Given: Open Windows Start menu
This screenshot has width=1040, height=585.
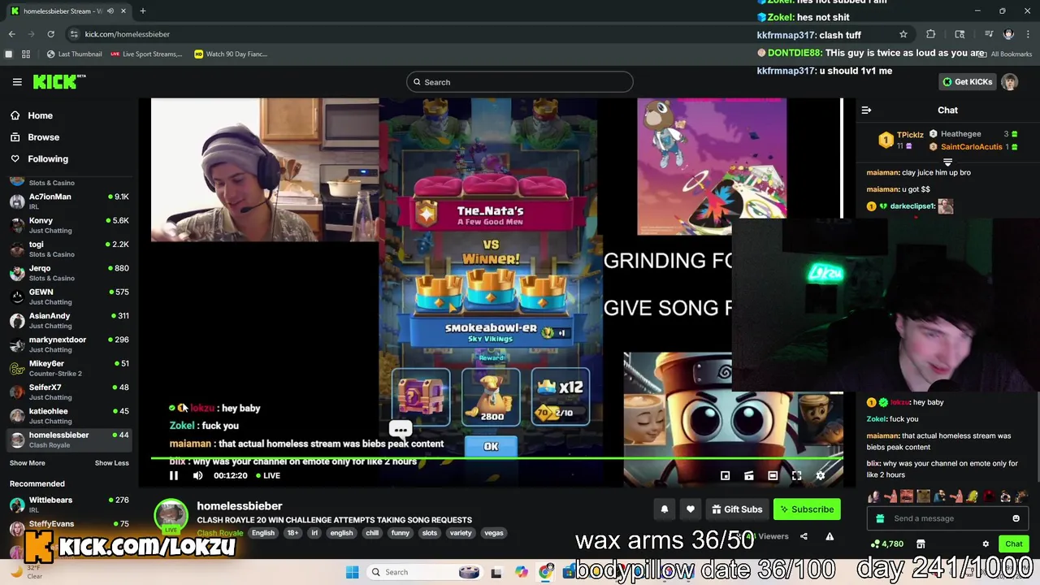Looking at the screenshot, I should pos(352,572).
